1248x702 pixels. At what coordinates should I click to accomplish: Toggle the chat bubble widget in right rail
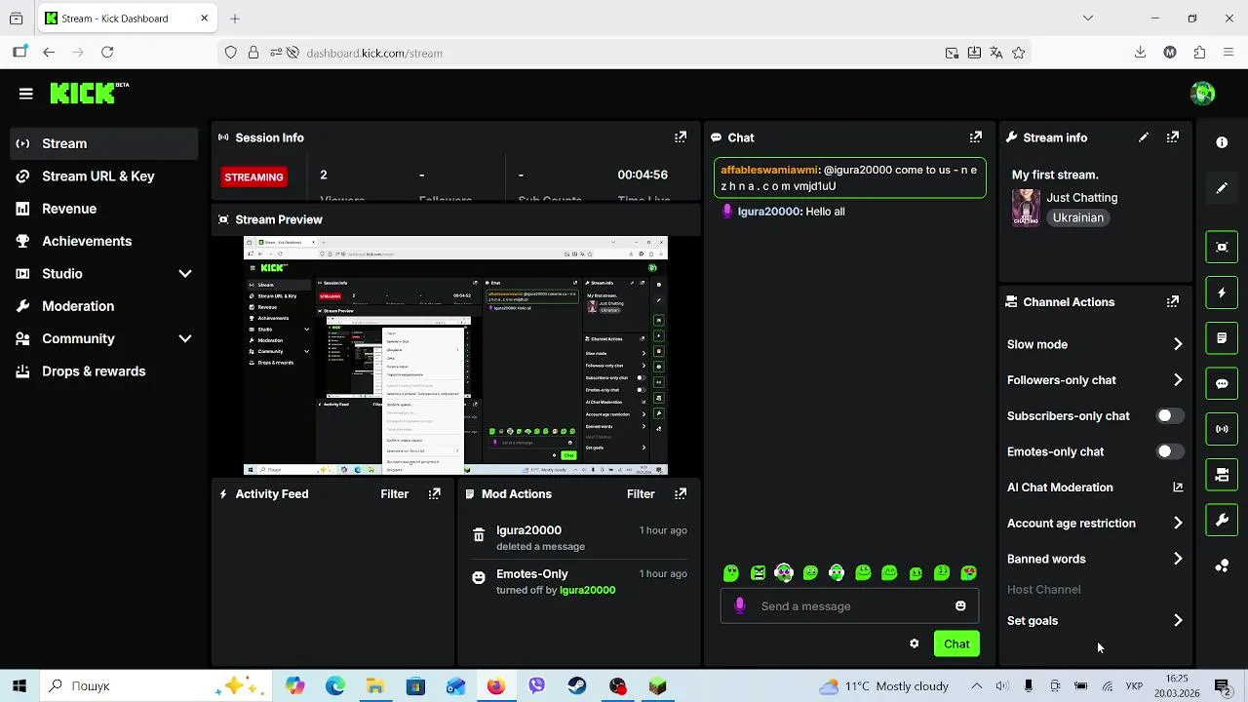(1222, 384)
